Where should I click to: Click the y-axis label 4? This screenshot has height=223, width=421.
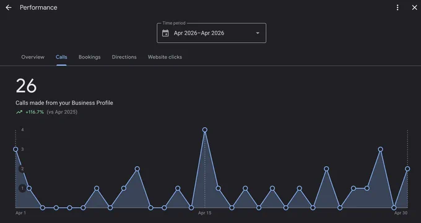coord(22,130)
